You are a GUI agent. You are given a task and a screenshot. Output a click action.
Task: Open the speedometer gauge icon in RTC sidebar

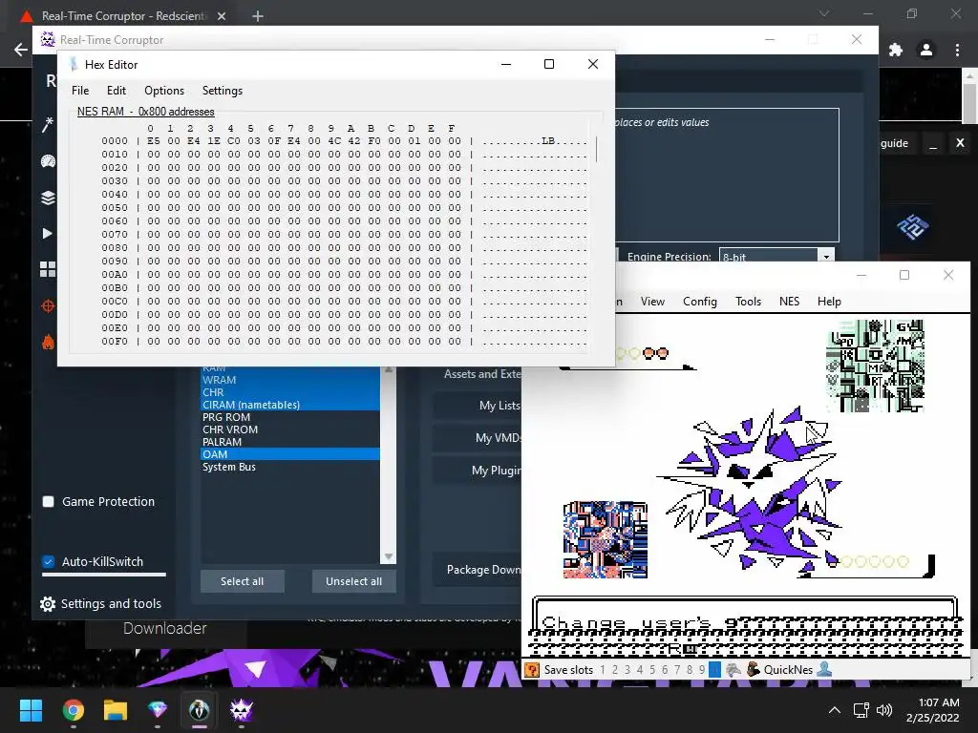tap(48, 161)
